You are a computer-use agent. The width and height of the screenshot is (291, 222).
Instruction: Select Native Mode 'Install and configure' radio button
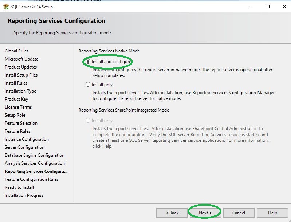point(88,62)
